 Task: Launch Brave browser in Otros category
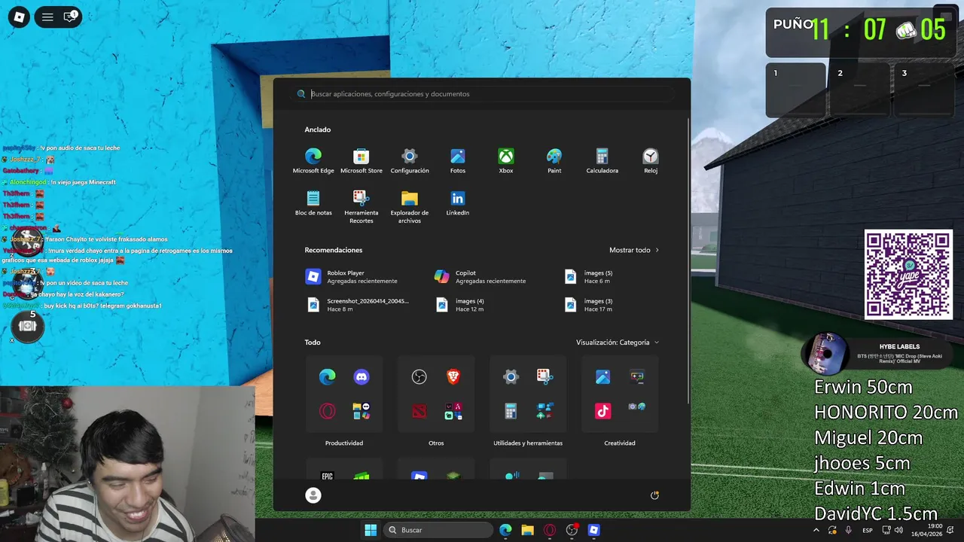pyautogui.click(x=453, y=377)
